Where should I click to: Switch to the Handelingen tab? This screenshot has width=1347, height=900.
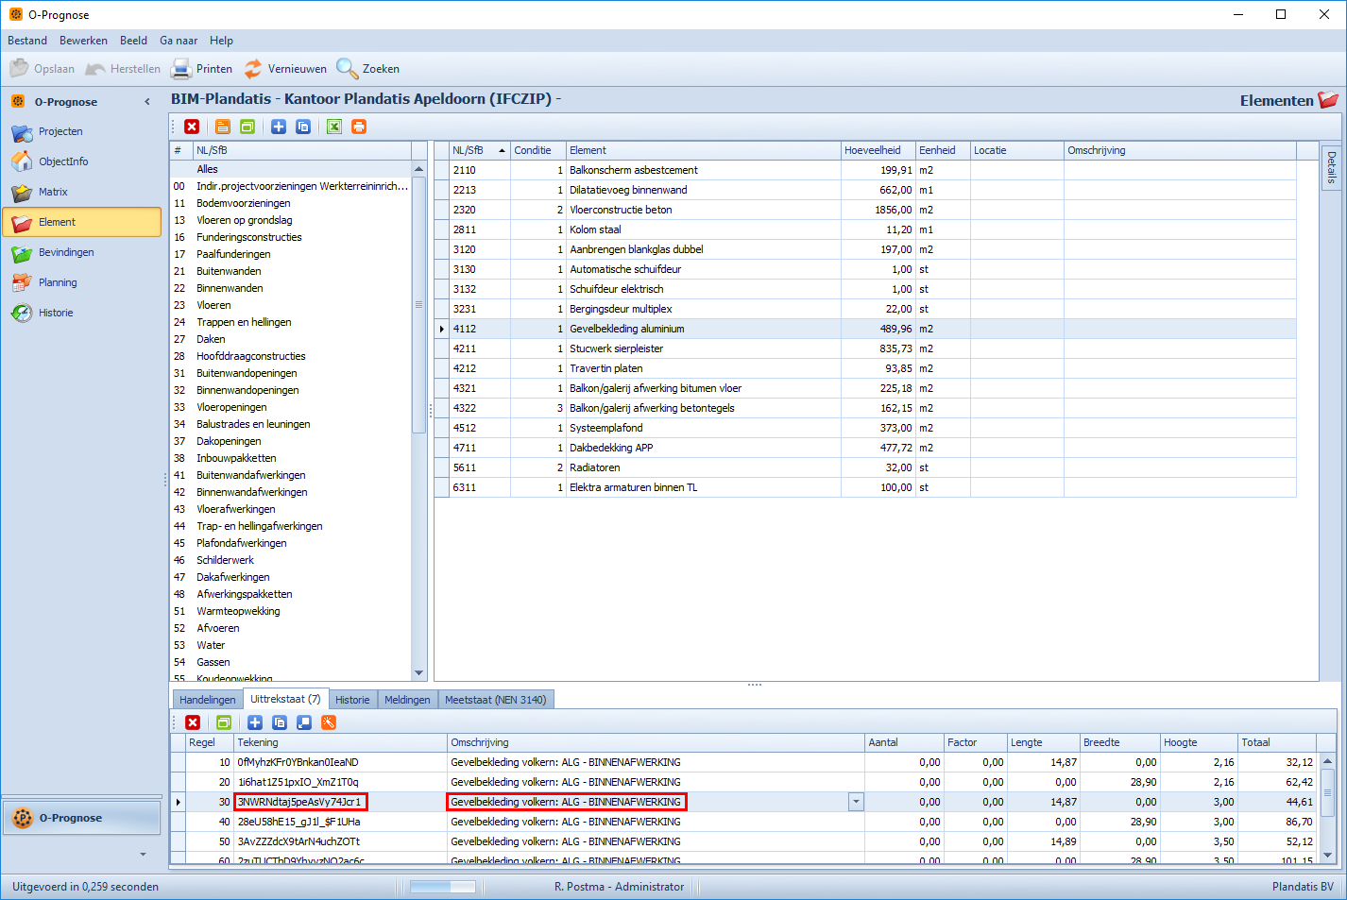[208, 700]
